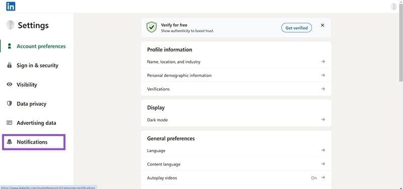The height and width of the screenshot is (189, 403).
Task: Click the lock icon for Sign in & security
Action: coord(10,66)
